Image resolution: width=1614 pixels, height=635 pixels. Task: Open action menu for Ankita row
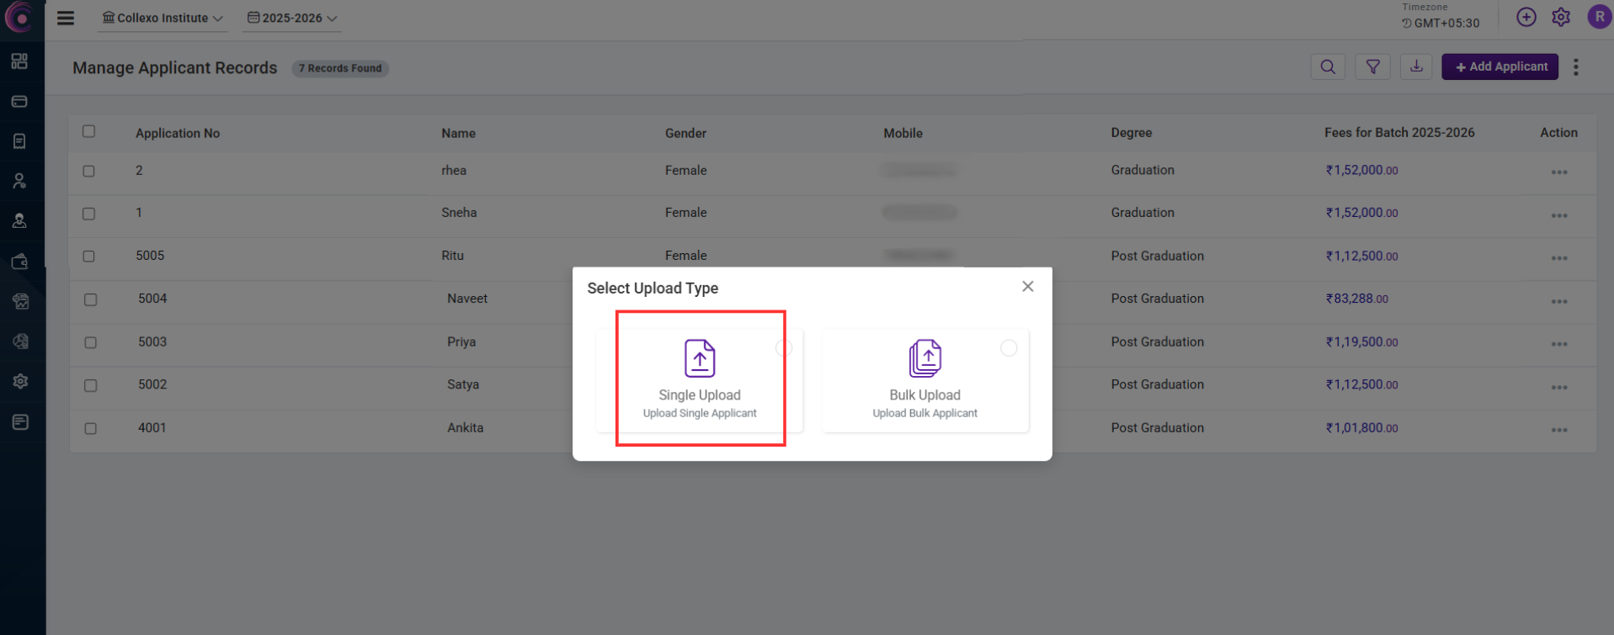(x=1559, y=430)
